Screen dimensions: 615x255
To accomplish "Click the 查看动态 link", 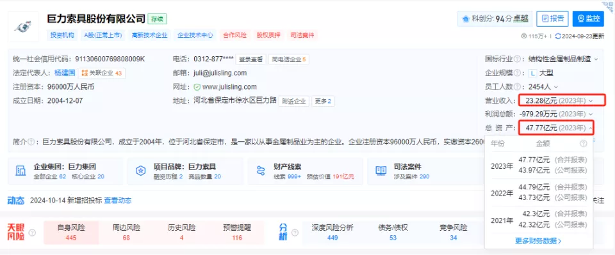I will tap(118, 201).
